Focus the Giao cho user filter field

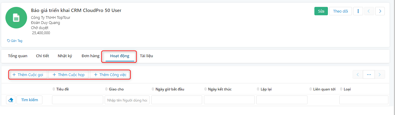(x=127, y=100)
